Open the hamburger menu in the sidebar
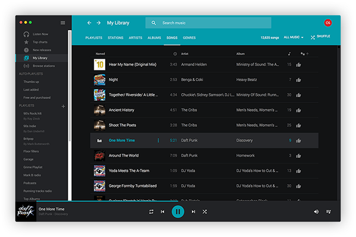The image size is (356, 237). (63, 23)
